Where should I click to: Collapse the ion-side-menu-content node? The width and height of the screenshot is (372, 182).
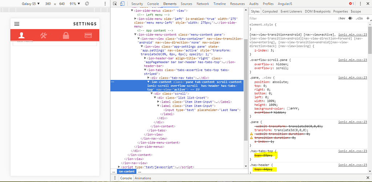(136, 34)
